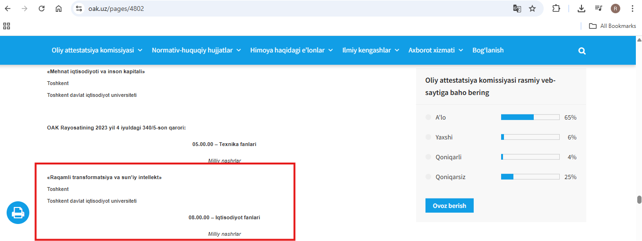Viewport: 642px width, 241px height.
Task: Click the blue print button icon
Action: tap(18, 213)
